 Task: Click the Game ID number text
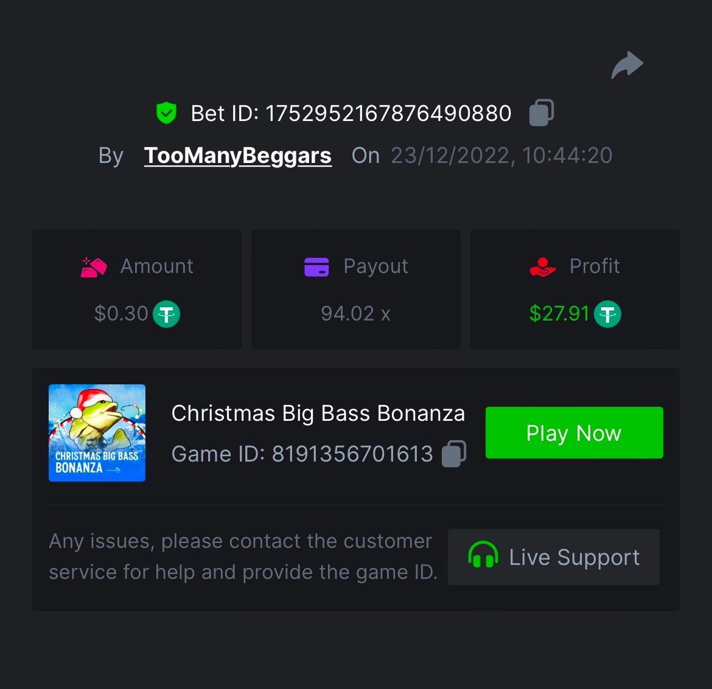352,454
